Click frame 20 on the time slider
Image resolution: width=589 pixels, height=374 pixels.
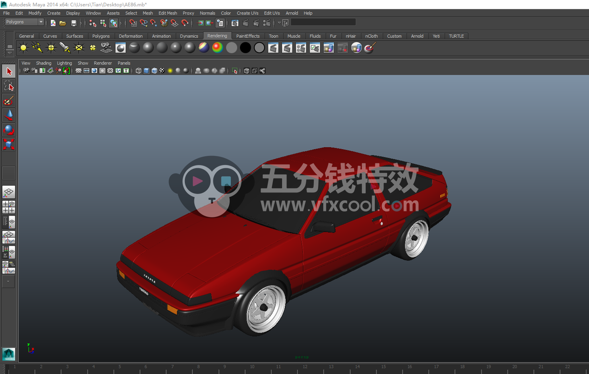[515, 367]
